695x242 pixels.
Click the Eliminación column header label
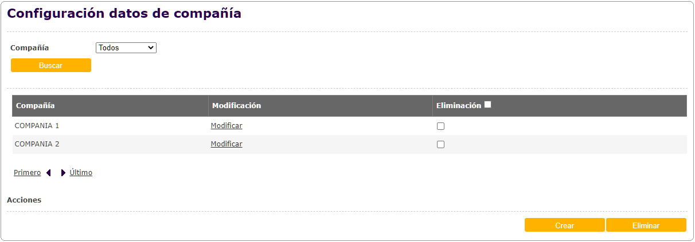(x=458, y=106)
